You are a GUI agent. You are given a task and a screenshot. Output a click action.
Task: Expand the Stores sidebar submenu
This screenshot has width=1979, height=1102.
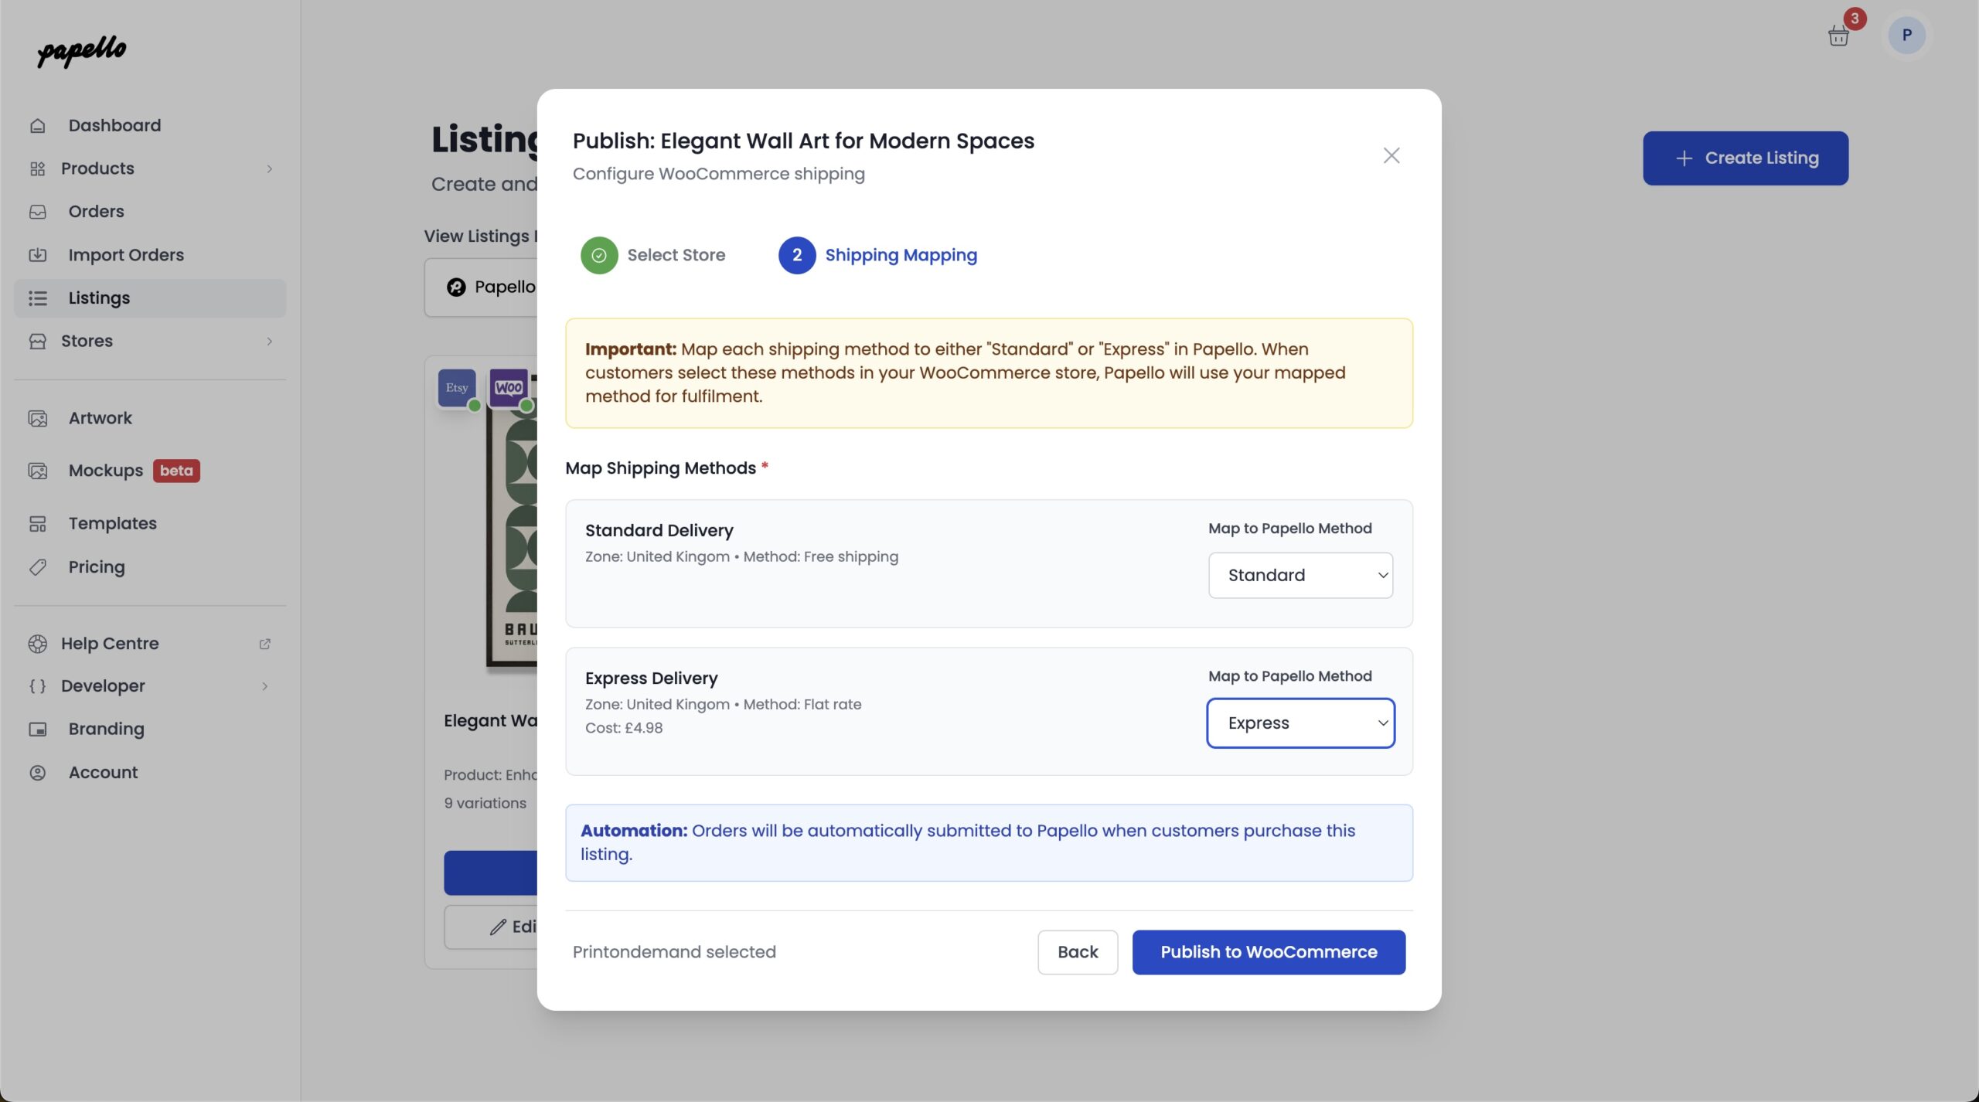[269, 341]
